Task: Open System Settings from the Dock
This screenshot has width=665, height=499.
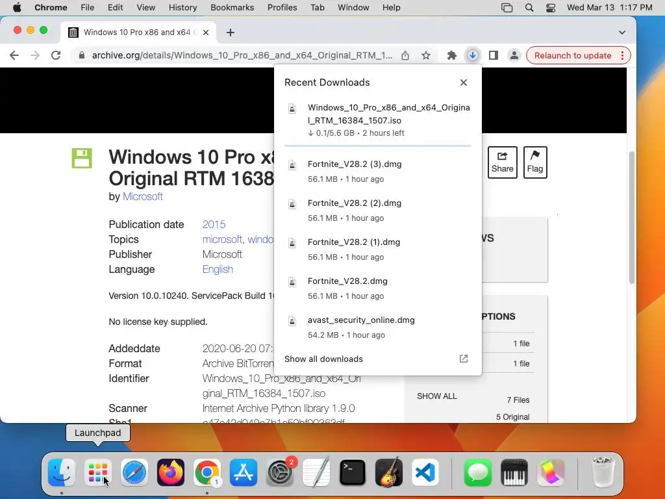Action: click(x=280, y=472)
